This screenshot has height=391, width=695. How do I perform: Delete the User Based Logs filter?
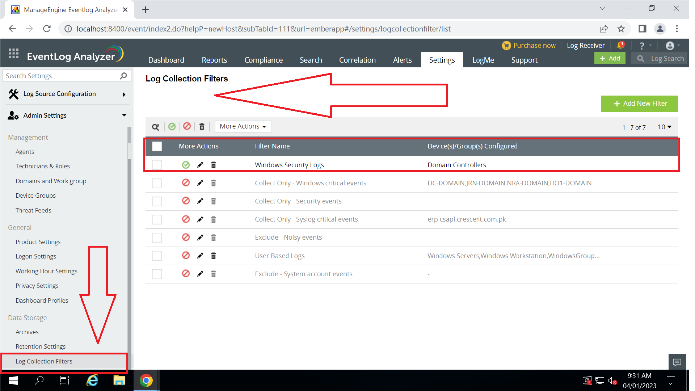(214, 256)
